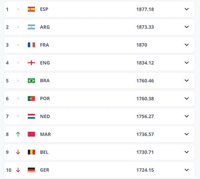Expand the GER row chevron

187,170
